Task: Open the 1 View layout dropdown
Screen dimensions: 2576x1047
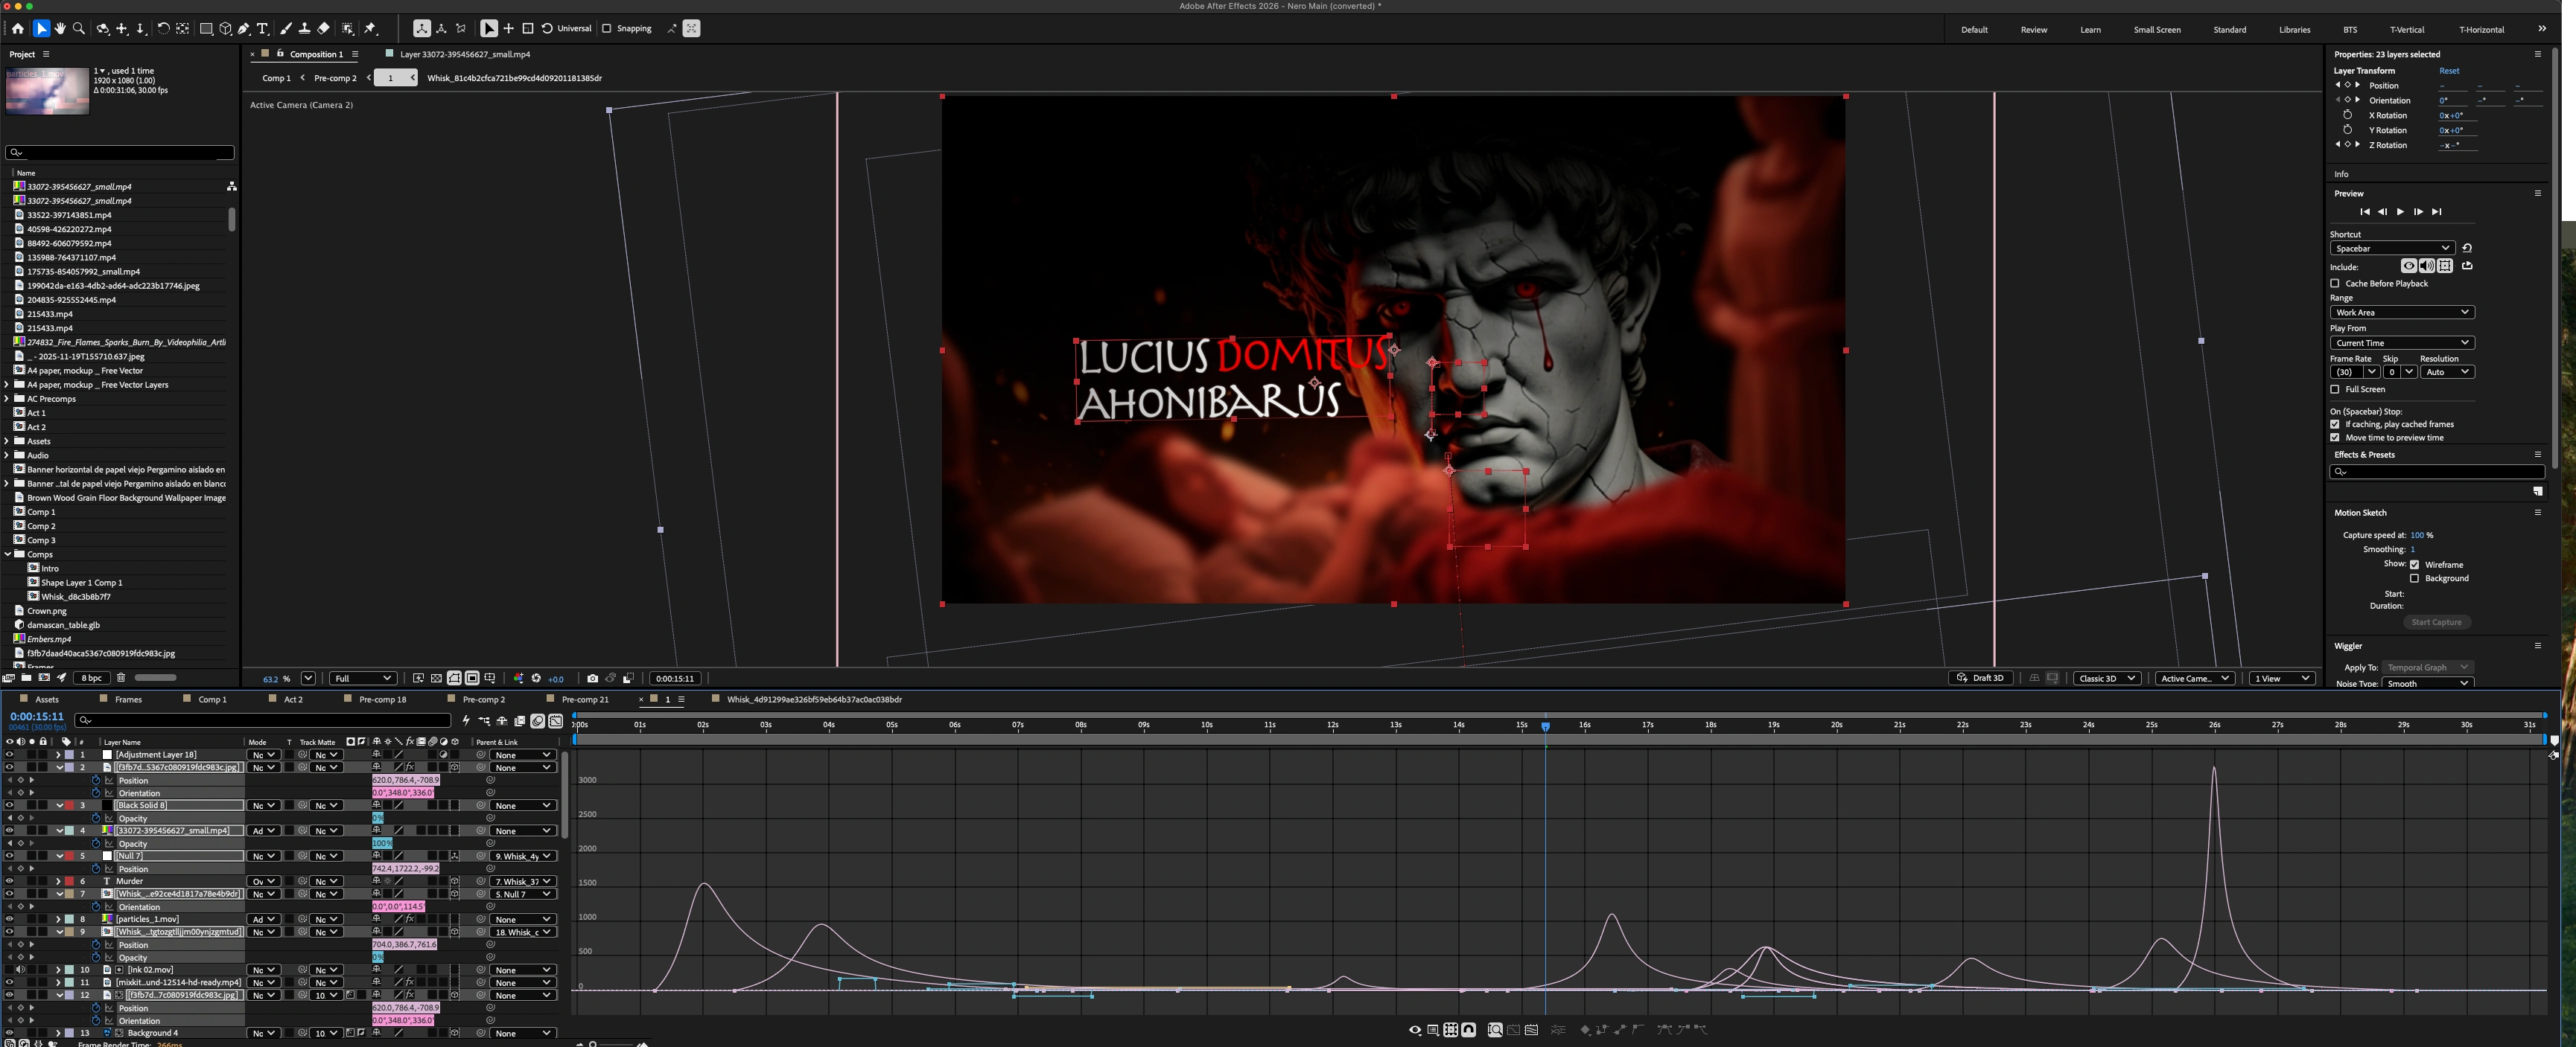Action: click(x=2282, y=679)
